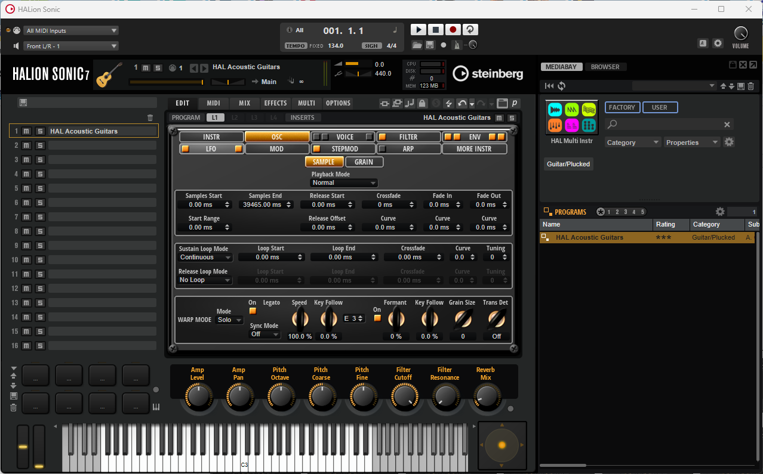This screenshot has width=763, height=474.
Task: Switch to the OPTIONS tab
Action: click(x=339, y=103)
